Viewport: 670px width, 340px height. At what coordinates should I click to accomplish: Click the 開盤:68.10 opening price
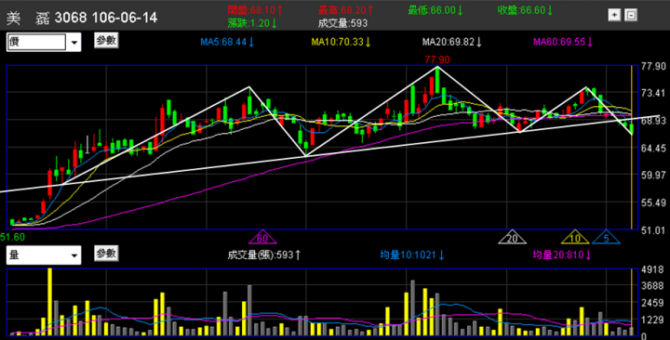[255, 10]
